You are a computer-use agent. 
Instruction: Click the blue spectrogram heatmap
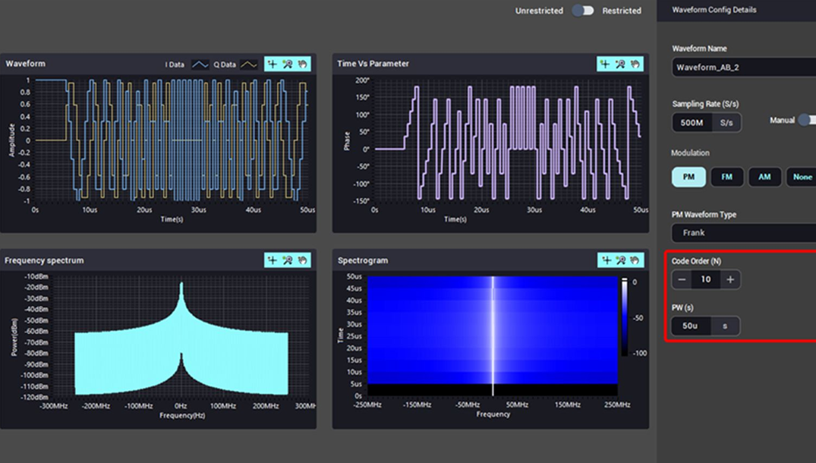point(493,336)
